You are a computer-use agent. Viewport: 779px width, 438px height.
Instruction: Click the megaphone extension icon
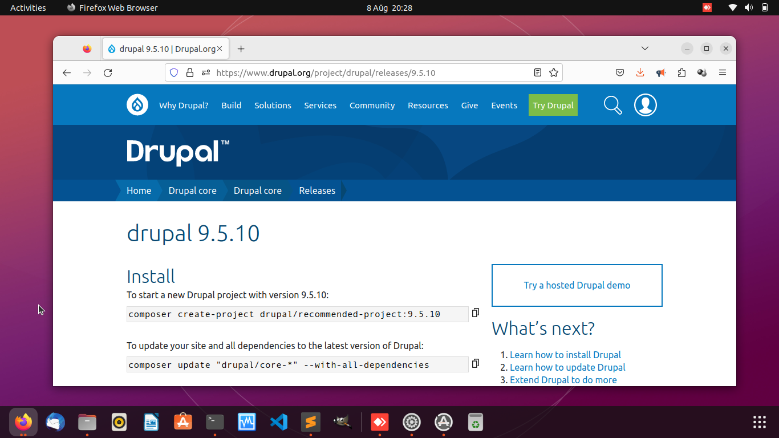[x=661, y=72]
